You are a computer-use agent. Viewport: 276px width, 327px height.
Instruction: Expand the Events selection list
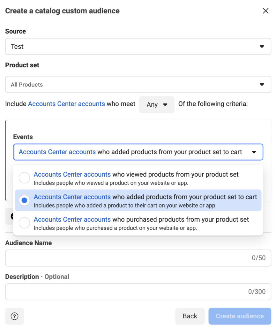point(138,152)
